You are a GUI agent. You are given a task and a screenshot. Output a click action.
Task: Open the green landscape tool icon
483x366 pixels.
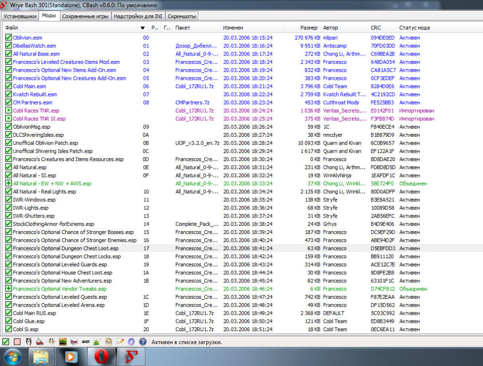pos(62,342)
